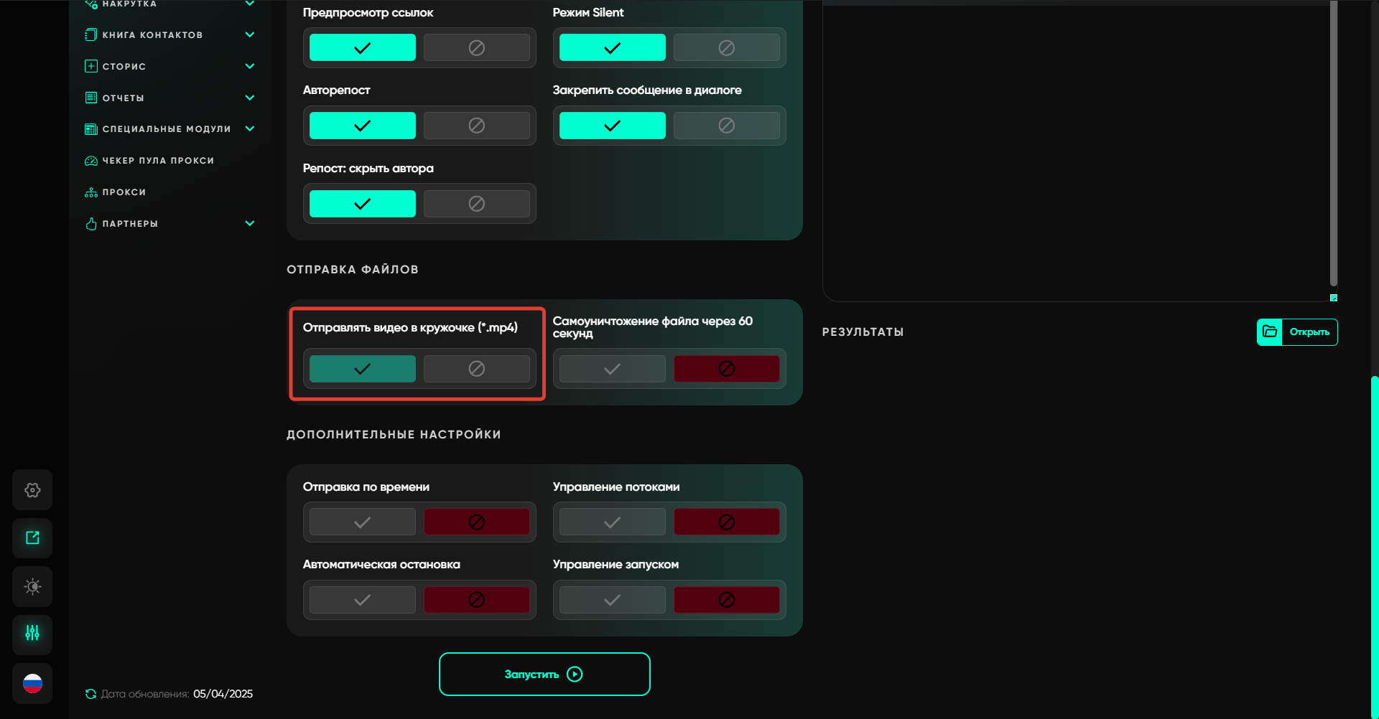Open the Прокси menu item
The width and height of the screenshot is (1379, 719).
(124, 192)
